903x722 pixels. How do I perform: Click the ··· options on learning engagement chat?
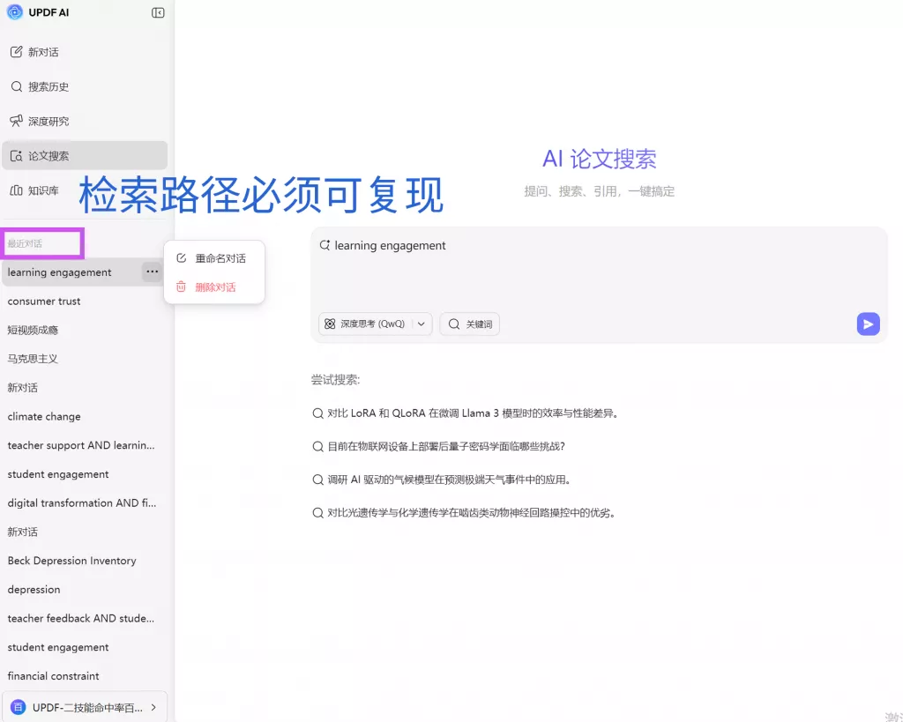152,272
